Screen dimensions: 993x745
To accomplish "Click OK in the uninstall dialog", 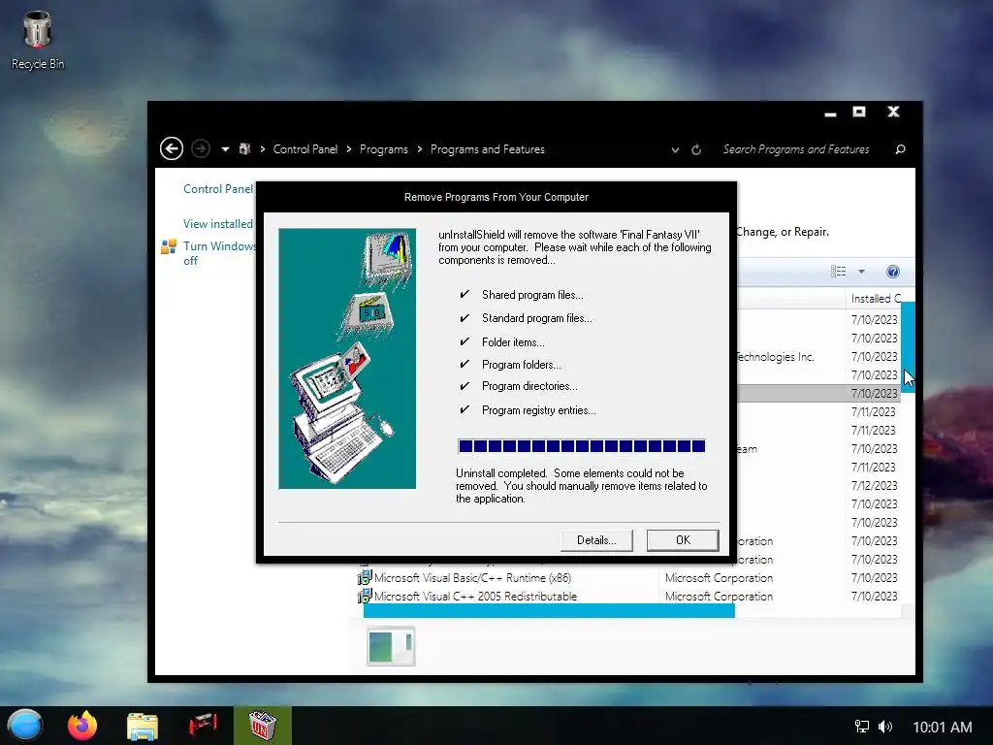I will click(682, 540).
